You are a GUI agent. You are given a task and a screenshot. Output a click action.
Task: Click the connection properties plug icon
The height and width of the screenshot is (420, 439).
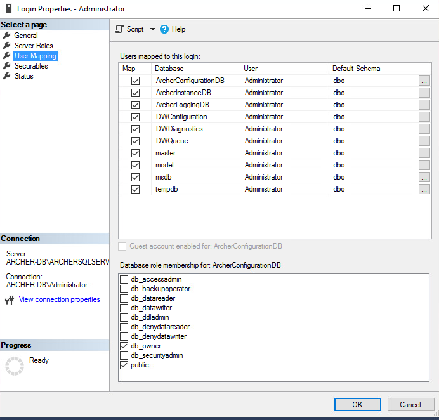click(10, 300)
